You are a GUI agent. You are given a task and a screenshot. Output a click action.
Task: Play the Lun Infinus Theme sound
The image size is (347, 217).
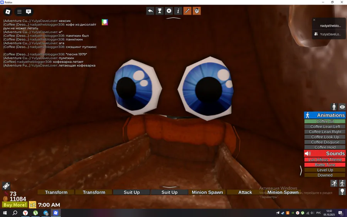(325, 160)
